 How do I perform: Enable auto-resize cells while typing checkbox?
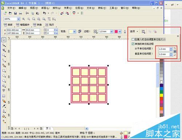133,39
